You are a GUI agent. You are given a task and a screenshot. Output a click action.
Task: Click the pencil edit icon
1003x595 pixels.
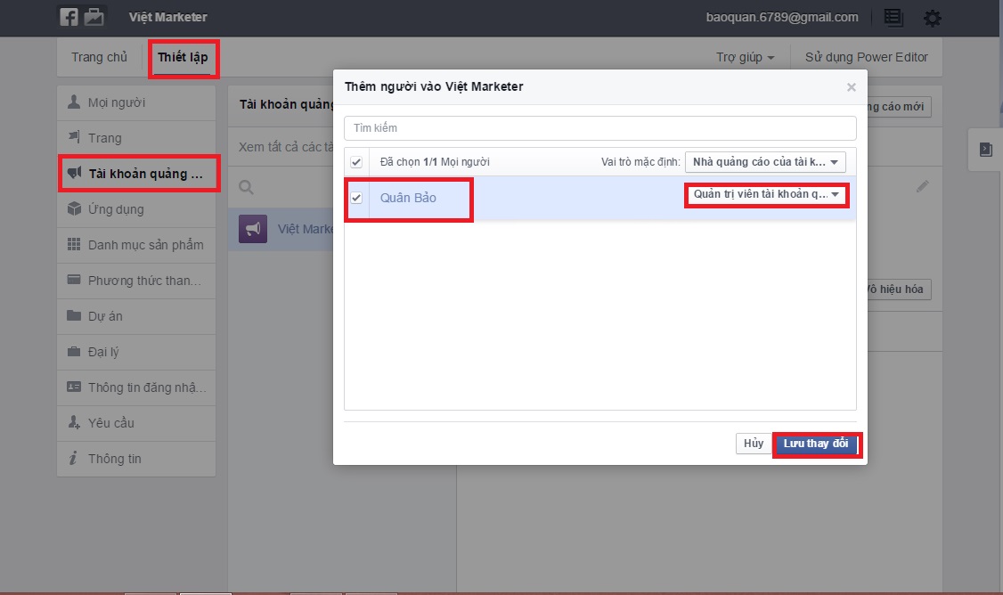(x=923, y=186)
